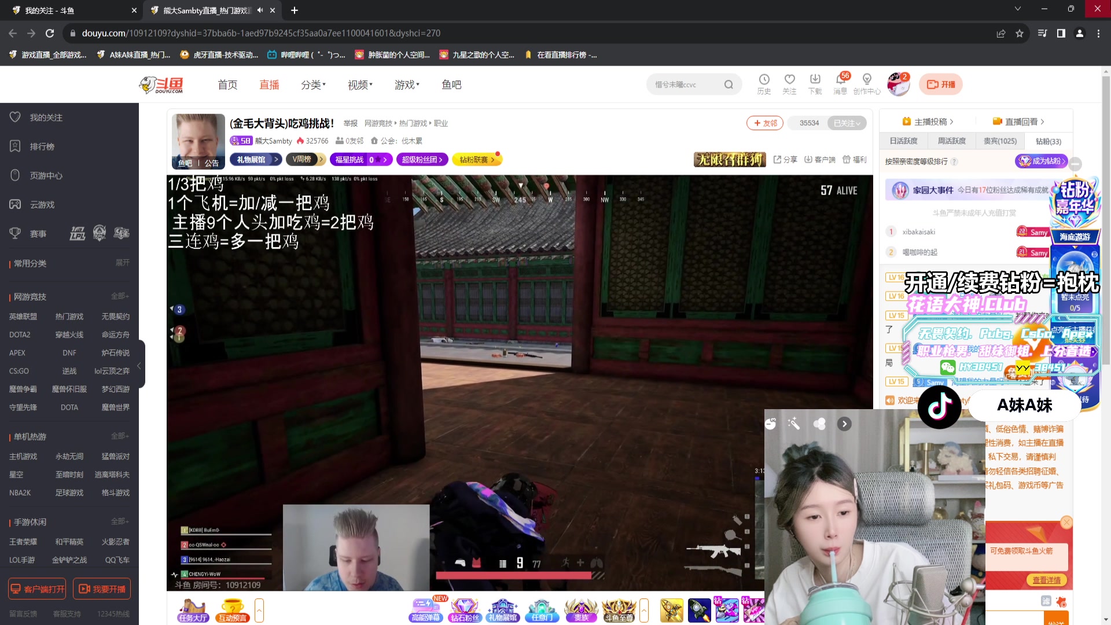The image size is (1111, 625).
Task: Open the 关注 heart icon in header
Action: click(x=789, y=84)
